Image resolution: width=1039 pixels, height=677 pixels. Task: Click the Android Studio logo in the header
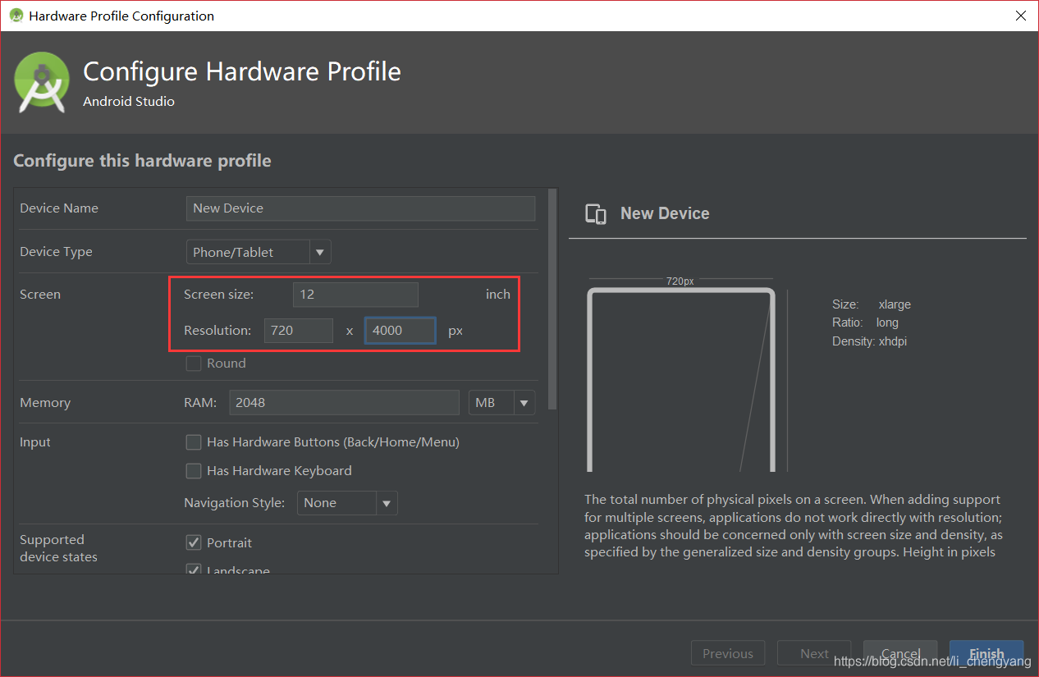pos(42,82)
